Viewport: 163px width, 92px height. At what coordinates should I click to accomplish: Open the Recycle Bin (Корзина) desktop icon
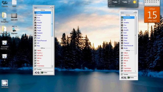pyautogui.click(x=14, y=30)
